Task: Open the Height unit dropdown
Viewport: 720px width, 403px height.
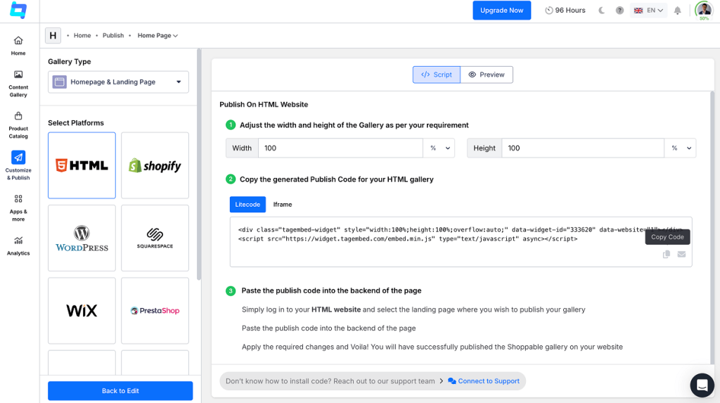Action: [x=680, y=148]
